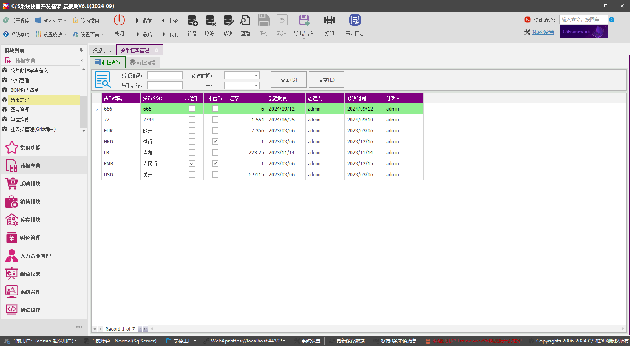
Task: Click 设为常用 favorite toolbar item
Action: point(86,21)
